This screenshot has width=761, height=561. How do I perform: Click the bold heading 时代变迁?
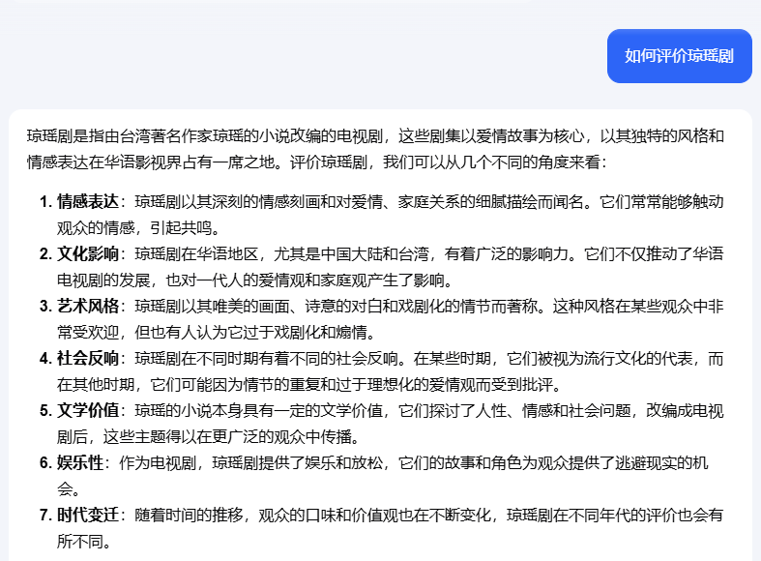[x=88, y=516]
